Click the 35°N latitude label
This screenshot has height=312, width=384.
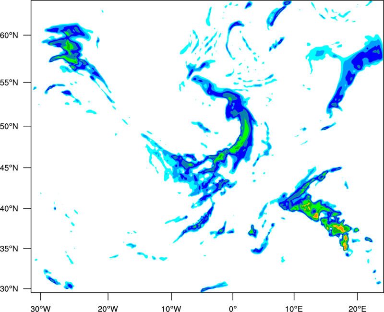[9, 249]
